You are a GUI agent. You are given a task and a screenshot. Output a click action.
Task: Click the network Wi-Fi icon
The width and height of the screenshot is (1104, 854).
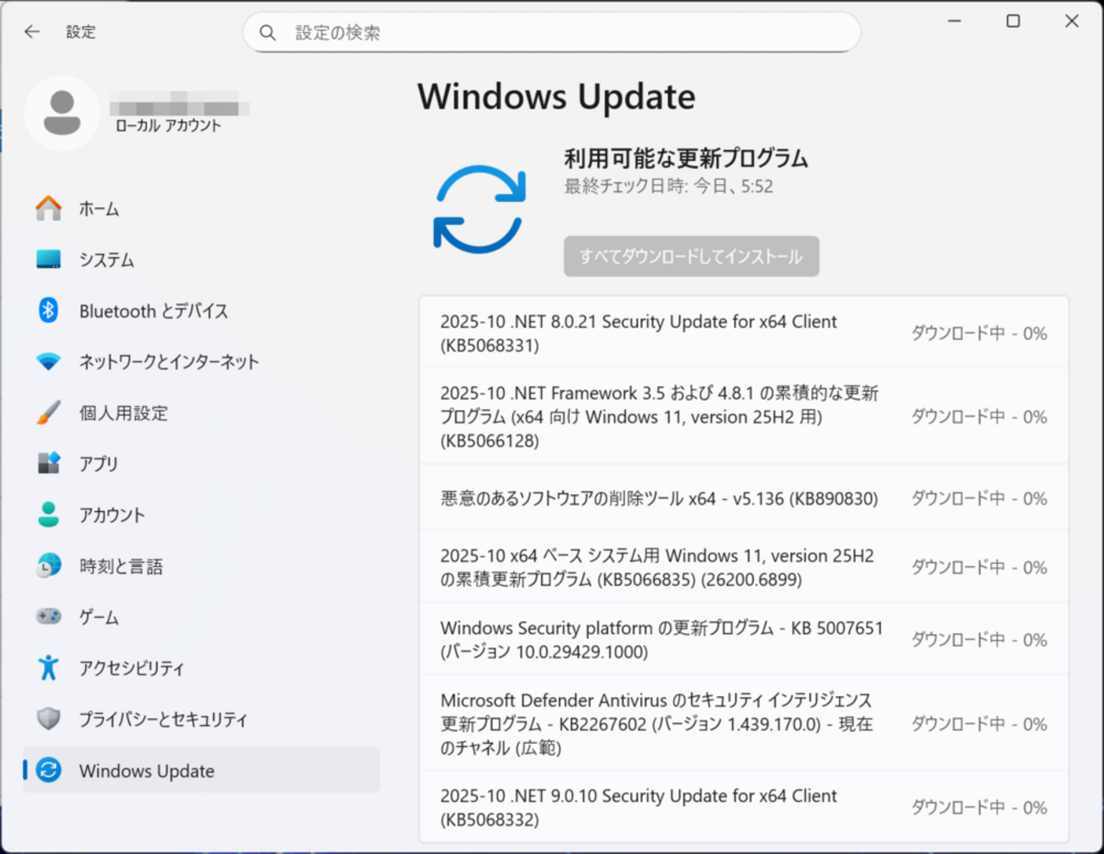[x=48, y=362]
